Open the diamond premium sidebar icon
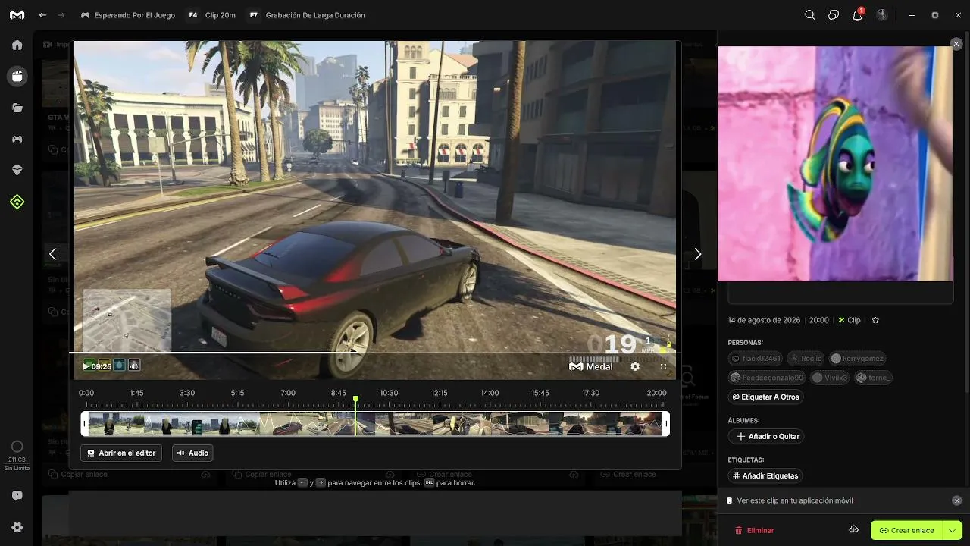 pos(17,171)
